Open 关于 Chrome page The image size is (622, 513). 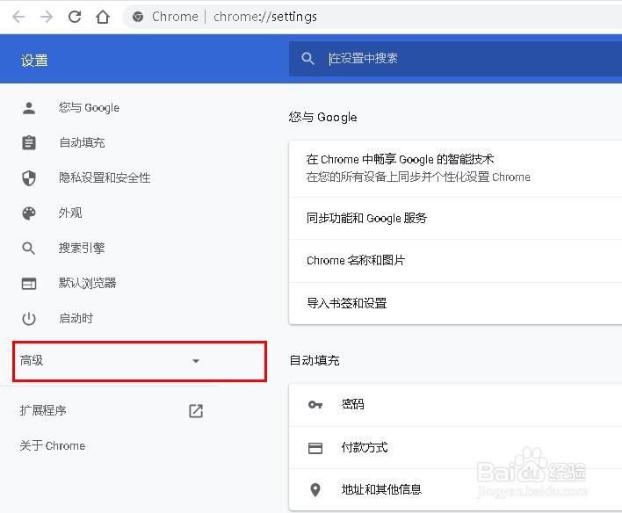coord(53,445)
